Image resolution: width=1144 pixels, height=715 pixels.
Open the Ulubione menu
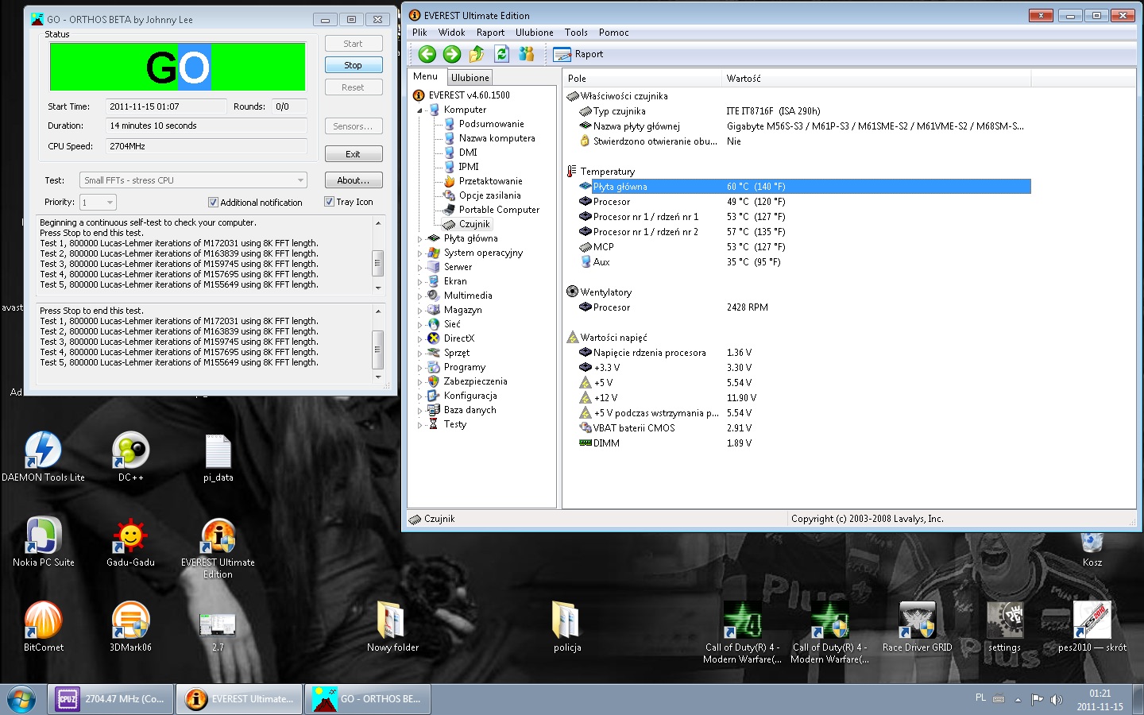click(535, 33)
